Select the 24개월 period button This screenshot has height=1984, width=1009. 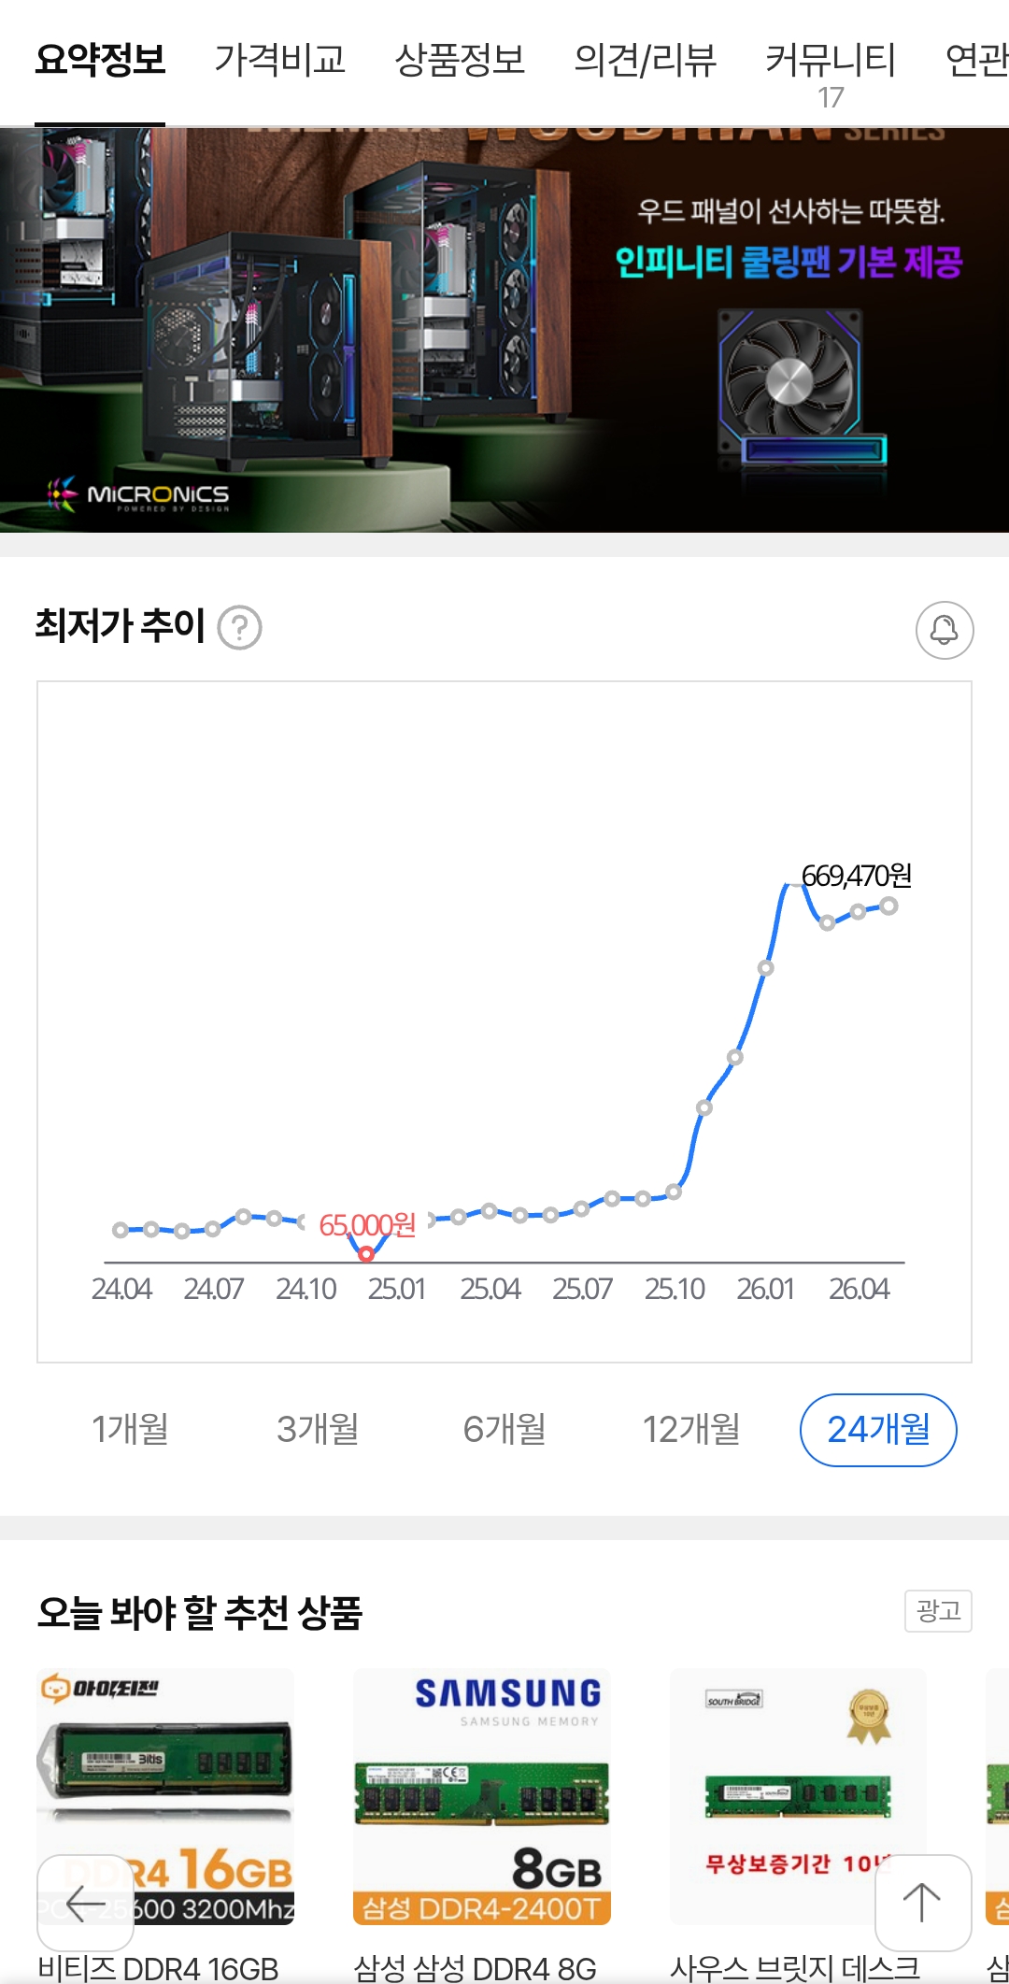tap(878, 1429)
